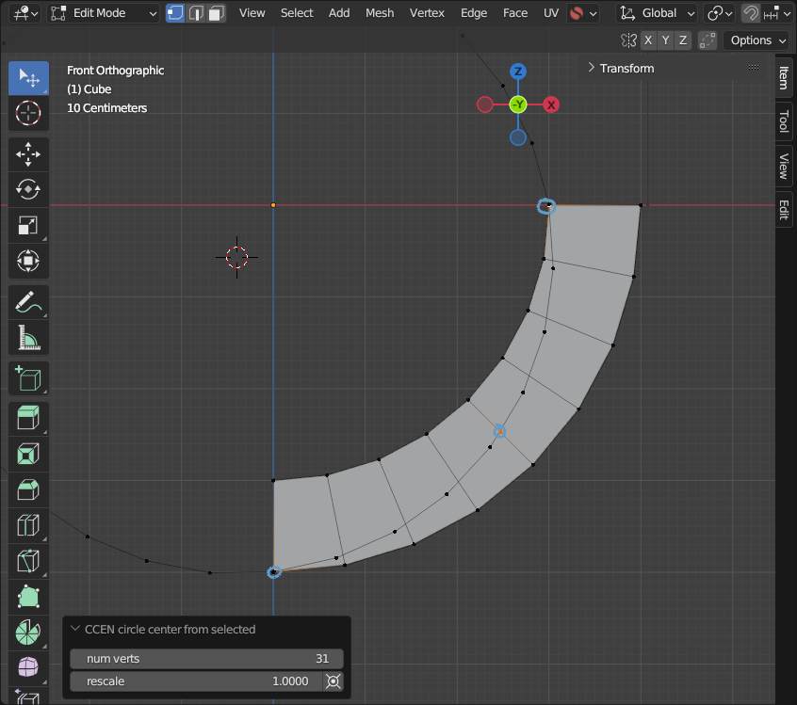Enable vertex select mode

tap(175, 13)
